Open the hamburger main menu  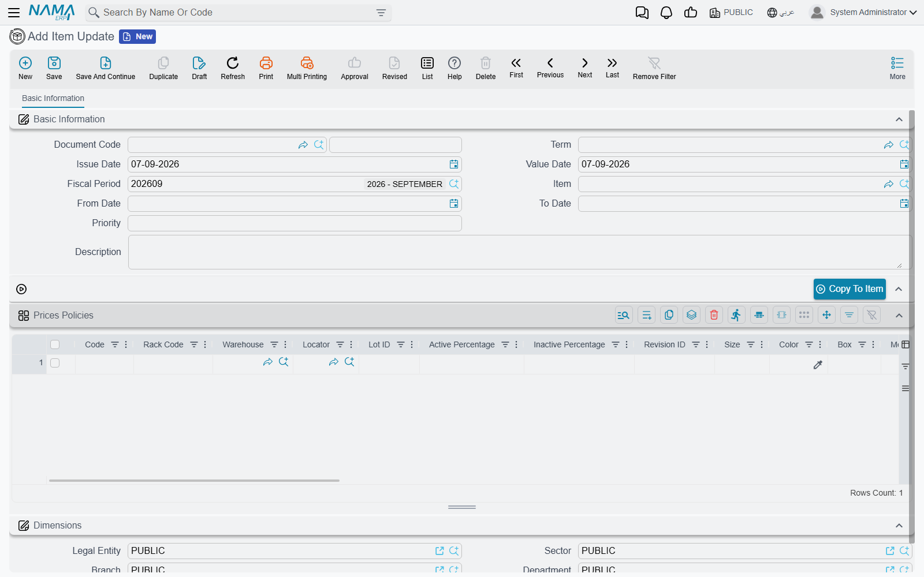point(14,12)
